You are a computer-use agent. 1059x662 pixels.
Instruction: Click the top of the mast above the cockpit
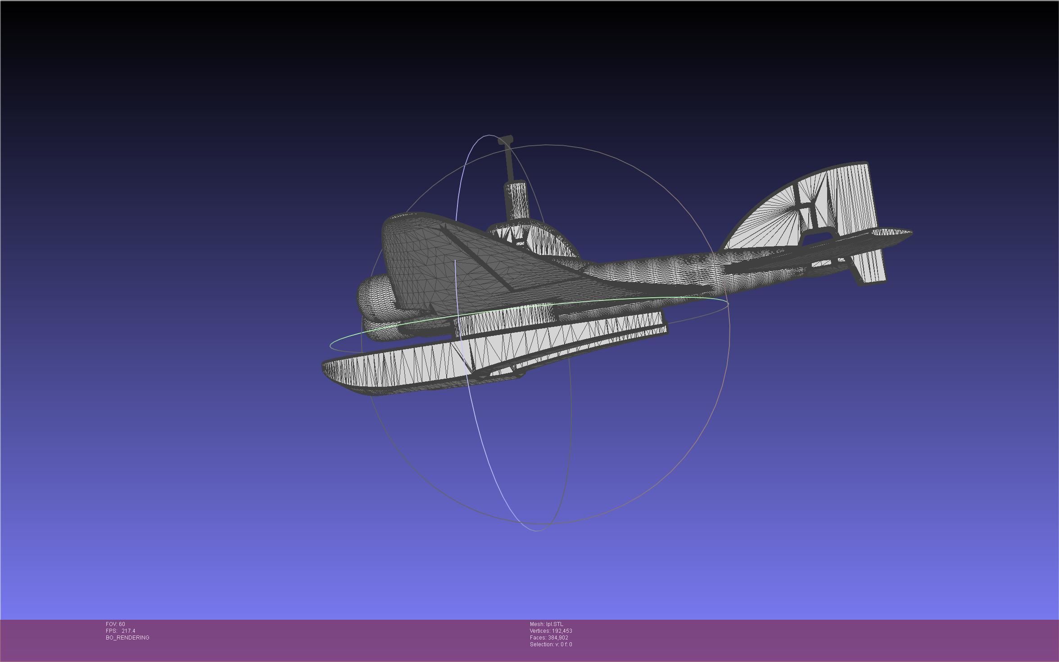[x=506, y=140]
